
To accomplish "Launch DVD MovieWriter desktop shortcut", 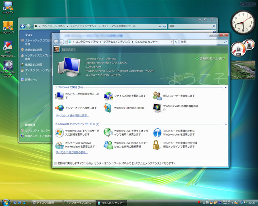I will 8,49.
